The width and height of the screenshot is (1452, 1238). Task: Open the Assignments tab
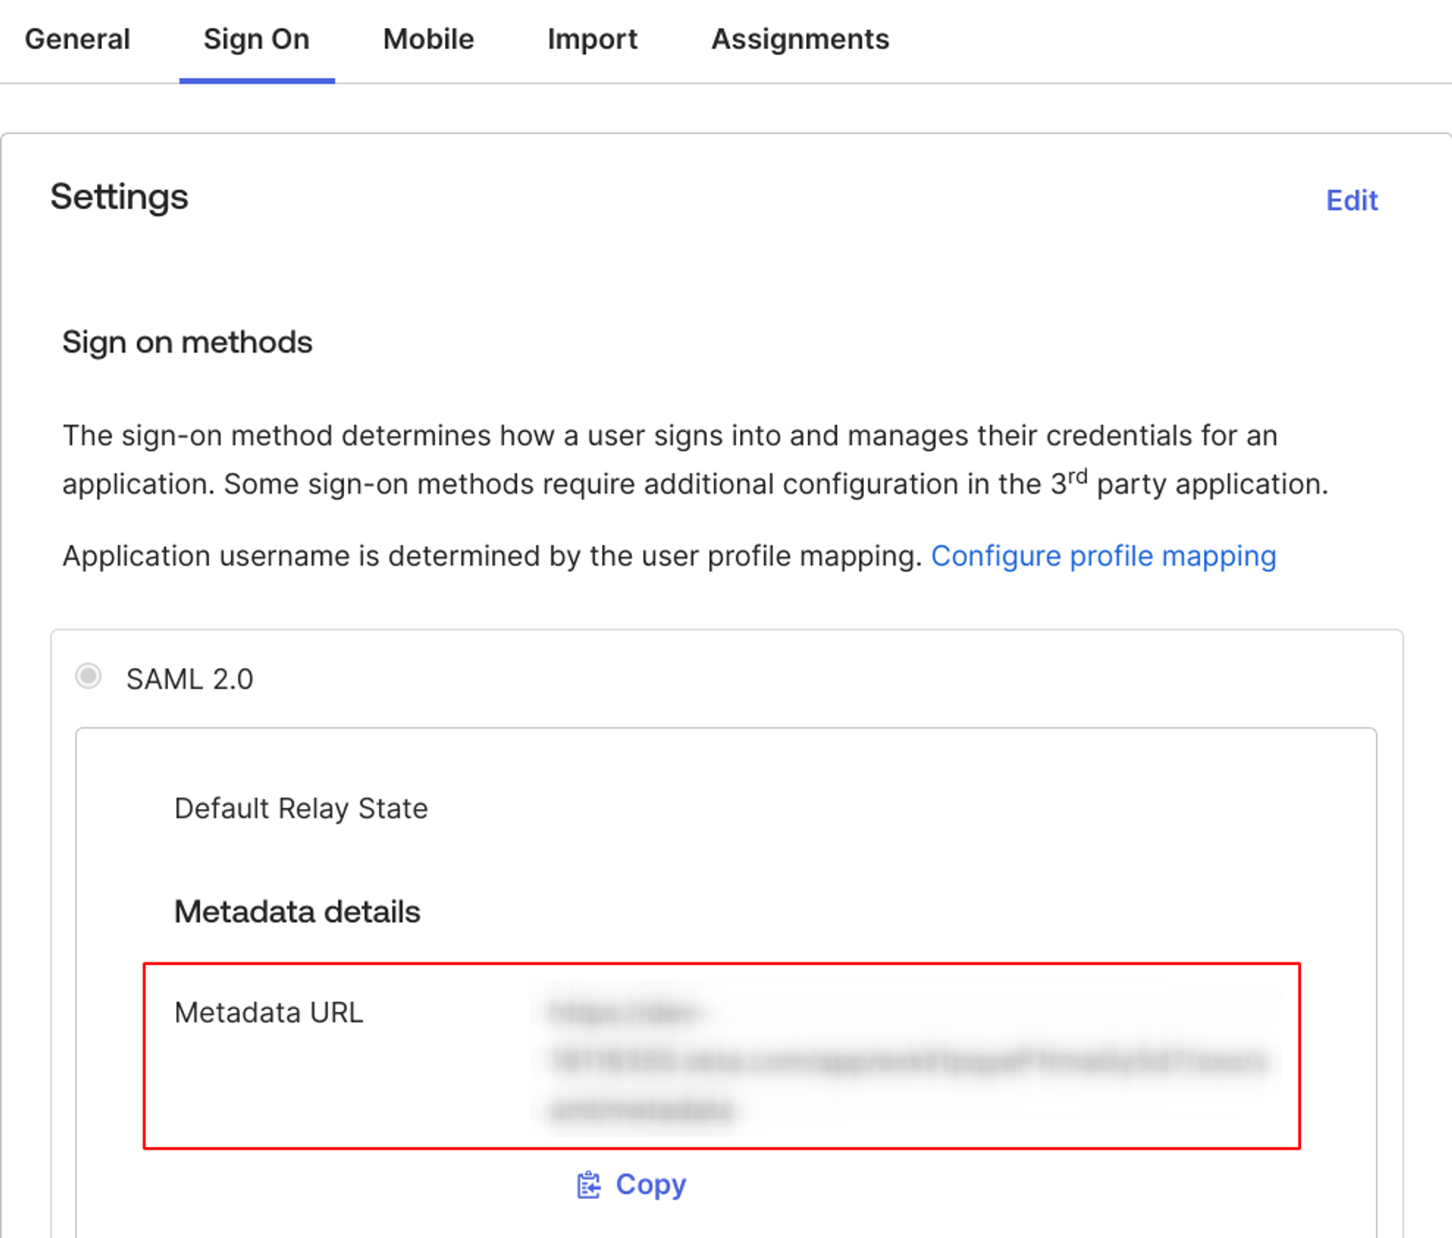click(800, 40)
